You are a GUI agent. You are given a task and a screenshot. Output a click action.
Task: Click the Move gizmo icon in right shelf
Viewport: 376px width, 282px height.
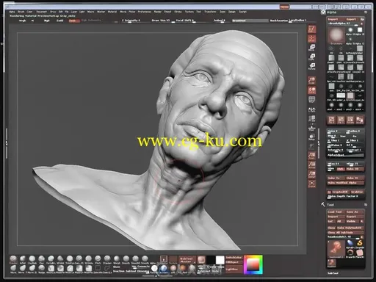(x=311, y=48)
